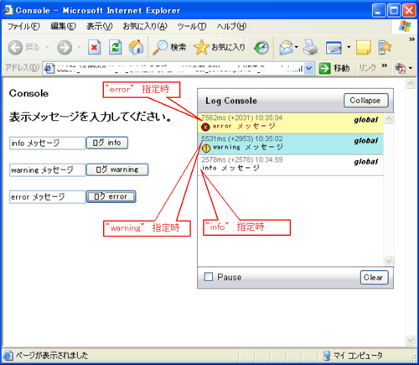Click the info メッセージ text field
Viewport: 419px width, 365px height.
pyautogui.click(x=47, y=143)
